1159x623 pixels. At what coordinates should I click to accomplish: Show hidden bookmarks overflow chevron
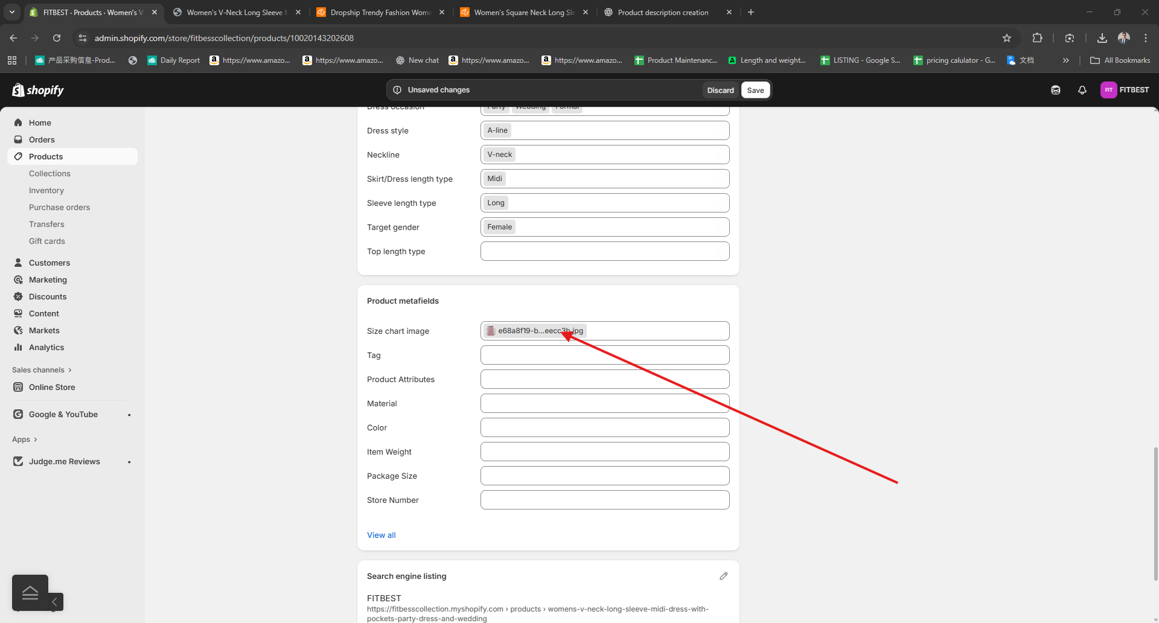(x=1065, y=60)
